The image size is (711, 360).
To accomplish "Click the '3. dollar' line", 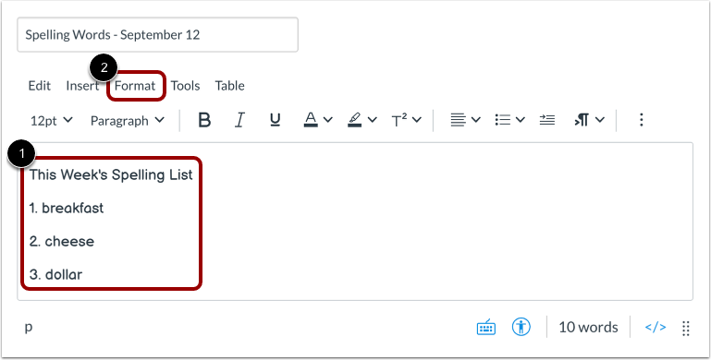I will pyautogui.click(x=55, y=274).
